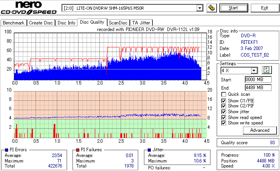Toggle Show read speed checkbox
Screen dimensions: 280x171
(x=224, y=117)
